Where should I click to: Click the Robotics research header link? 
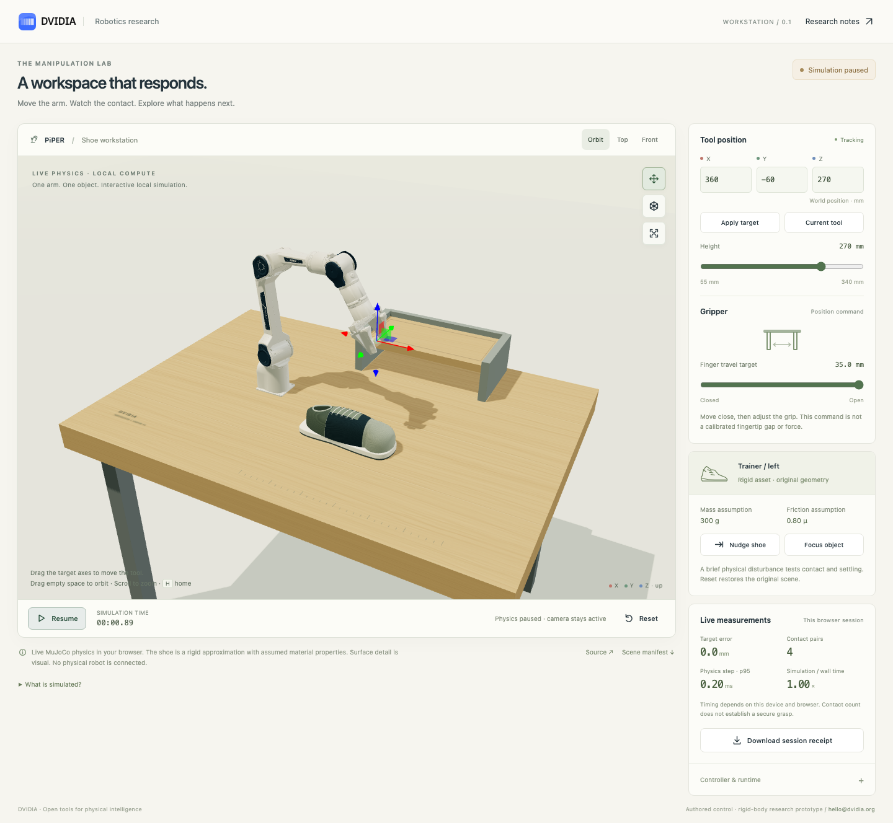coord(127,22)
